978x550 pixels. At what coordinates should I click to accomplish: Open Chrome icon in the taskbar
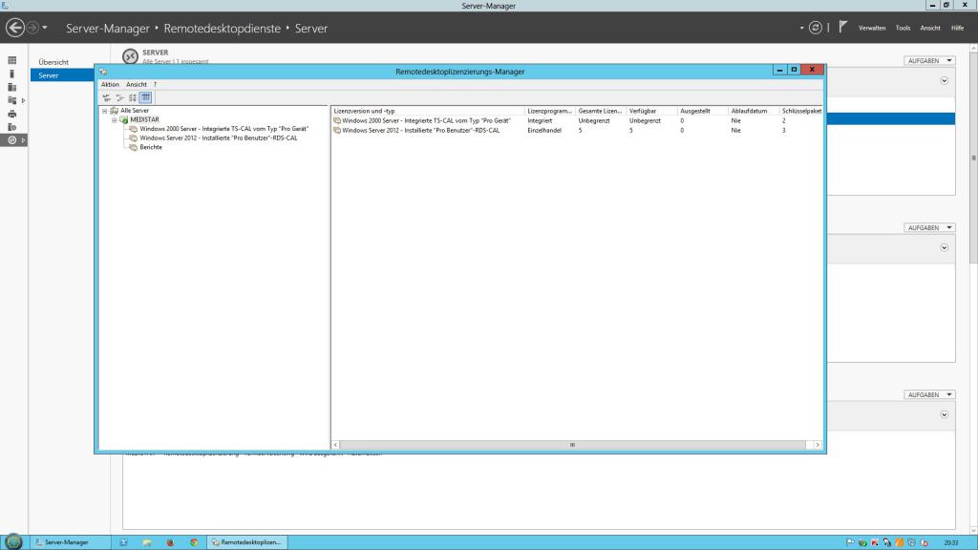194,542
